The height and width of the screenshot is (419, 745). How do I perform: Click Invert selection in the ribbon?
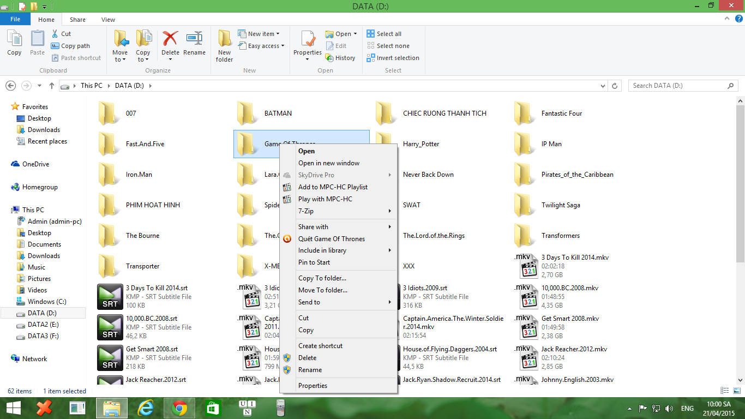(393, 58)
